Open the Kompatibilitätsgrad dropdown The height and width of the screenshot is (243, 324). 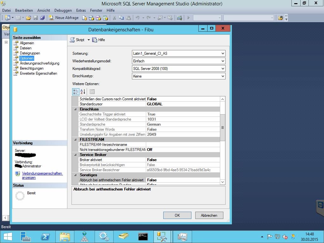(178, 69)
